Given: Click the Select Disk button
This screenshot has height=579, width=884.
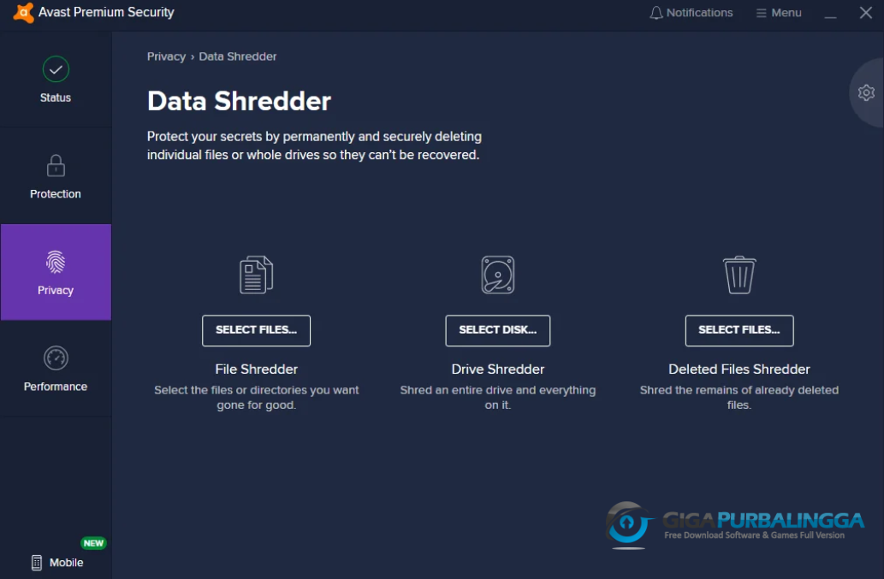Looking at the screenshot, I should pyautogui.click(x=498, y=330).
